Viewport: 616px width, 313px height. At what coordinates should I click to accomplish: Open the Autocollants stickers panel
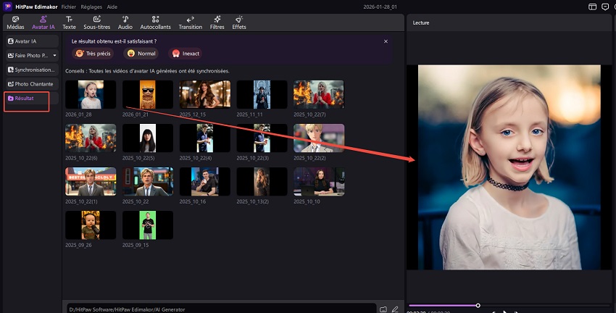[x=156, y=22]
